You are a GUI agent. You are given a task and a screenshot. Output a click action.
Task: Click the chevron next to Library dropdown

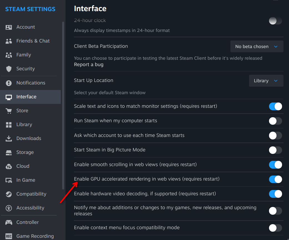click(x=276, y=81)
